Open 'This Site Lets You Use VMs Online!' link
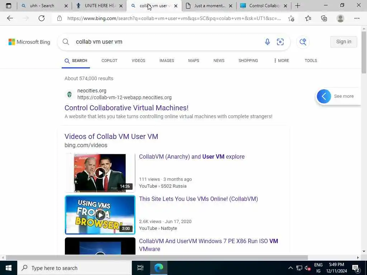This screenshot has width=367, height=275. click(199, 199)
